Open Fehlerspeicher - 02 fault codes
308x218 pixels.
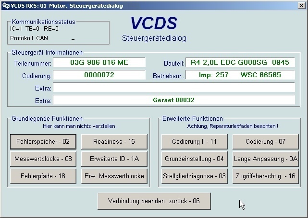tap(43, 142)
